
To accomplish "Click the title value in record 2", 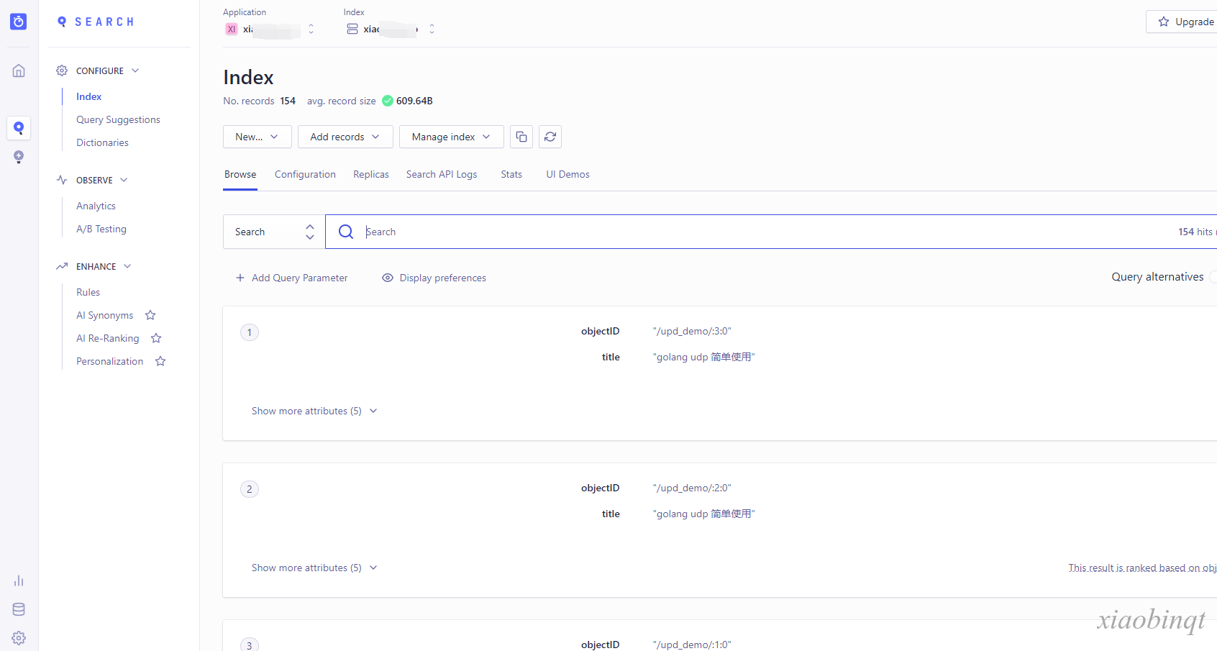I will pos(703,514).
